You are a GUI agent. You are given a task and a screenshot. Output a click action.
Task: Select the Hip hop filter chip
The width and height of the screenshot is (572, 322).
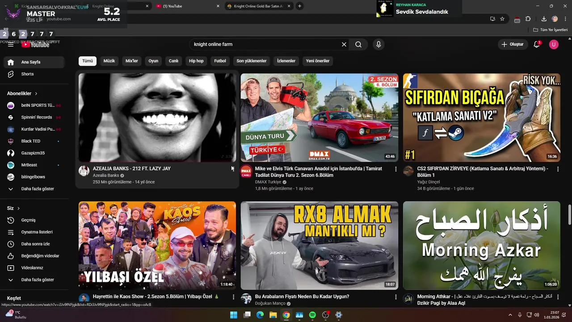[196, 61]
